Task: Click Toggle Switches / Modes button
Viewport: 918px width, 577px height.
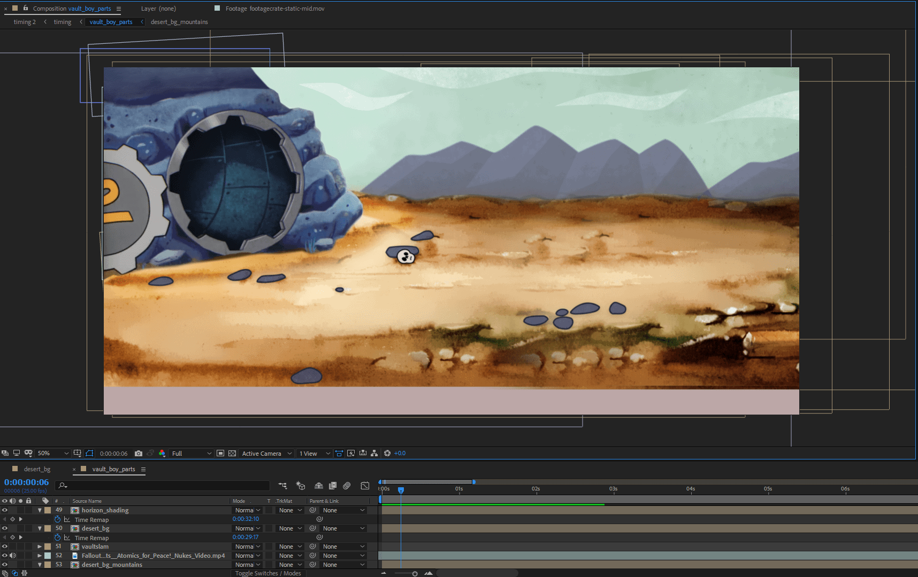Action: 268,573
